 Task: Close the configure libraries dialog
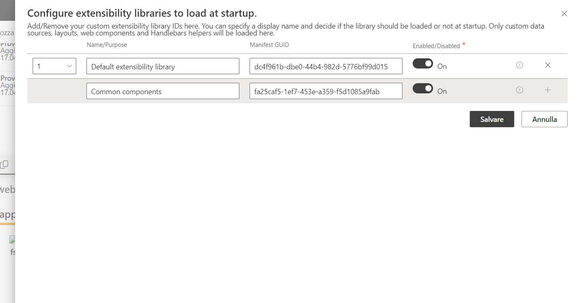[564, 13]
